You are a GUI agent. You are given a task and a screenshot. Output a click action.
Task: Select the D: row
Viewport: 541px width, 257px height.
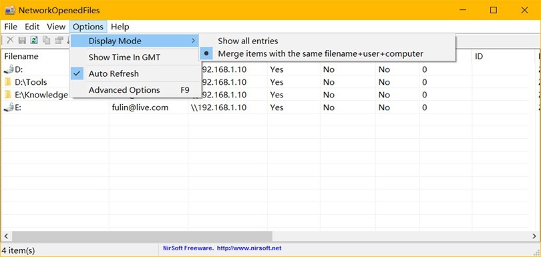tap(19, 69)
